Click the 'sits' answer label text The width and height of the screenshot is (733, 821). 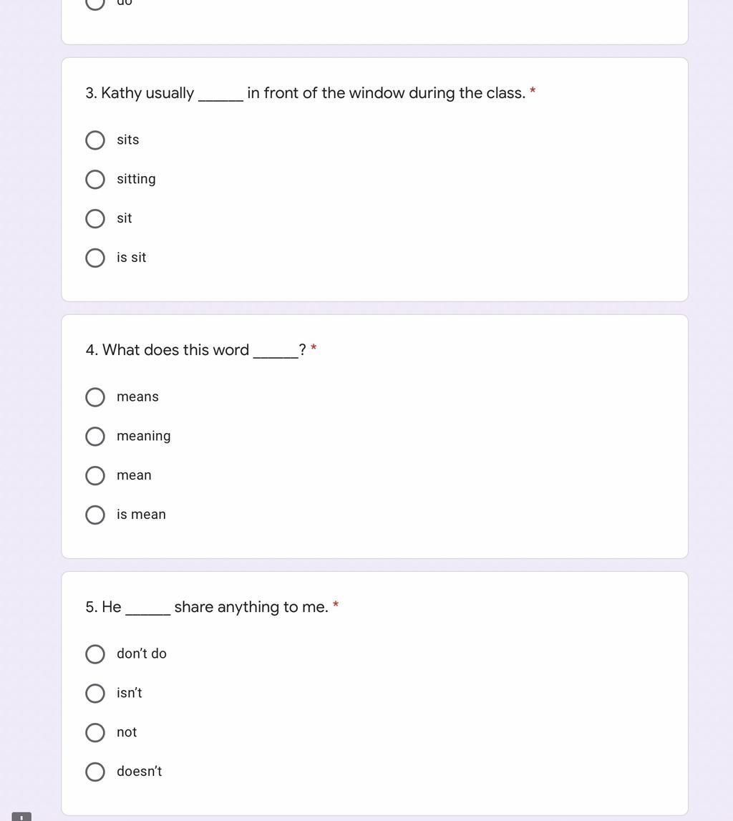(127, 140)
